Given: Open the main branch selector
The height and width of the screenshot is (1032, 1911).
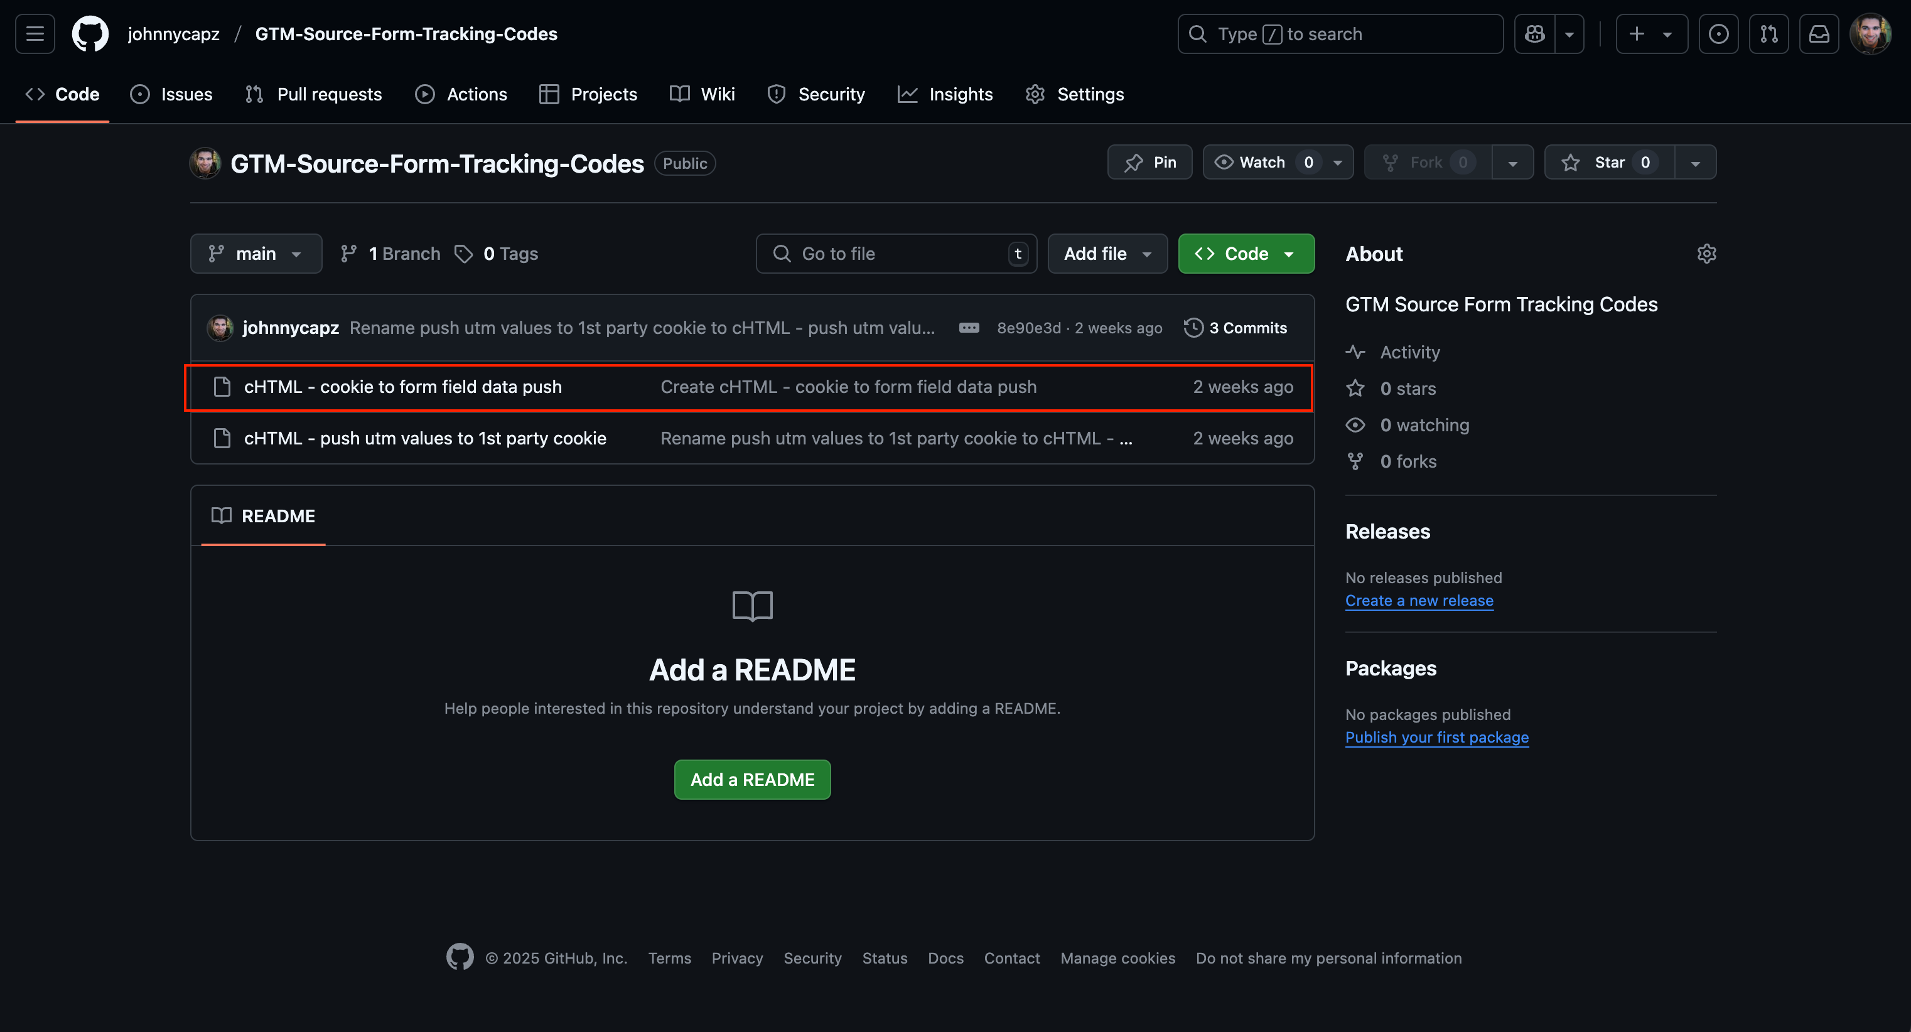Looking at the screenshot, I should 256,254.
